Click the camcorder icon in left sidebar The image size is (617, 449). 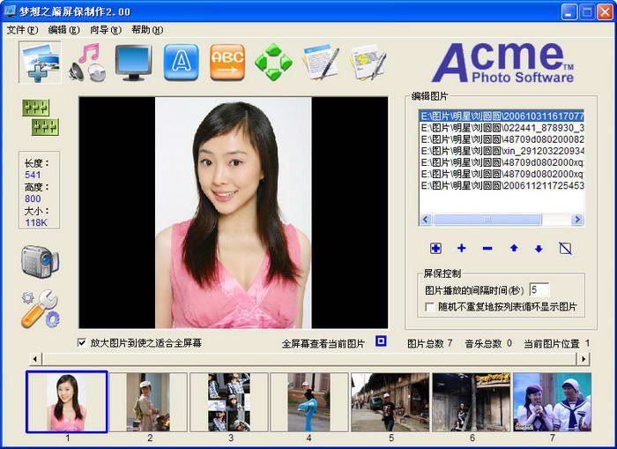pyautogui.click(x=40, y=261)
